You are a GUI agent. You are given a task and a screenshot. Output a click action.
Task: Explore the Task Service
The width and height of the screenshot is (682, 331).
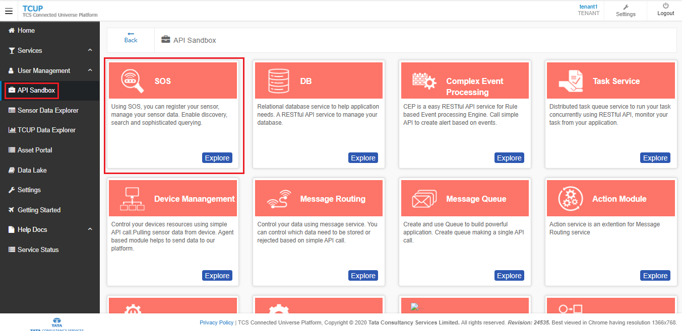click(x=655, y=158)
